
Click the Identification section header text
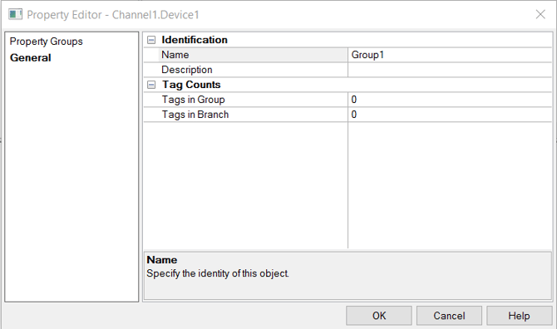(195, 40)
